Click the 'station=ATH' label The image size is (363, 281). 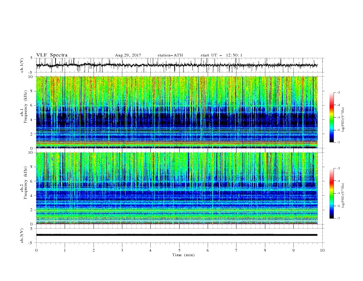click(x=170, y=55)
